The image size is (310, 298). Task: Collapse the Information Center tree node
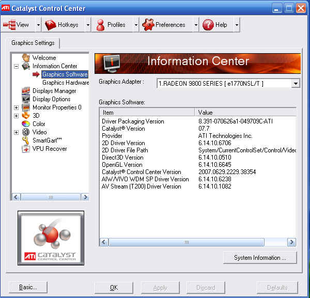point(16,66)
